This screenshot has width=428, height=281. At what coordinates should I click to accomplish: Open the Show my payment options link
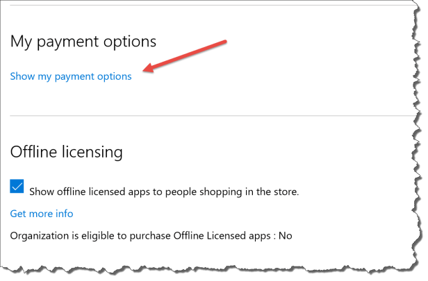tap(71, 76)
